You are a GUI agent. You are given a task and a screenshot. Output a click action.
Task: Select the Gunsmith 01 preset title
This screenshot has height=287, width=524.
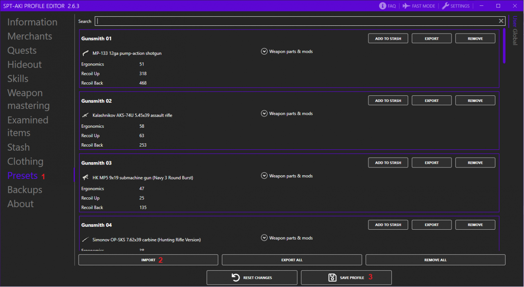[97, 38]
